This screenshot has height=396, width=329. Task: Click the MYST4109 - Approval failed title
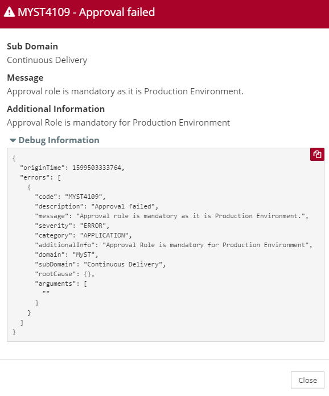click(87, 12)
